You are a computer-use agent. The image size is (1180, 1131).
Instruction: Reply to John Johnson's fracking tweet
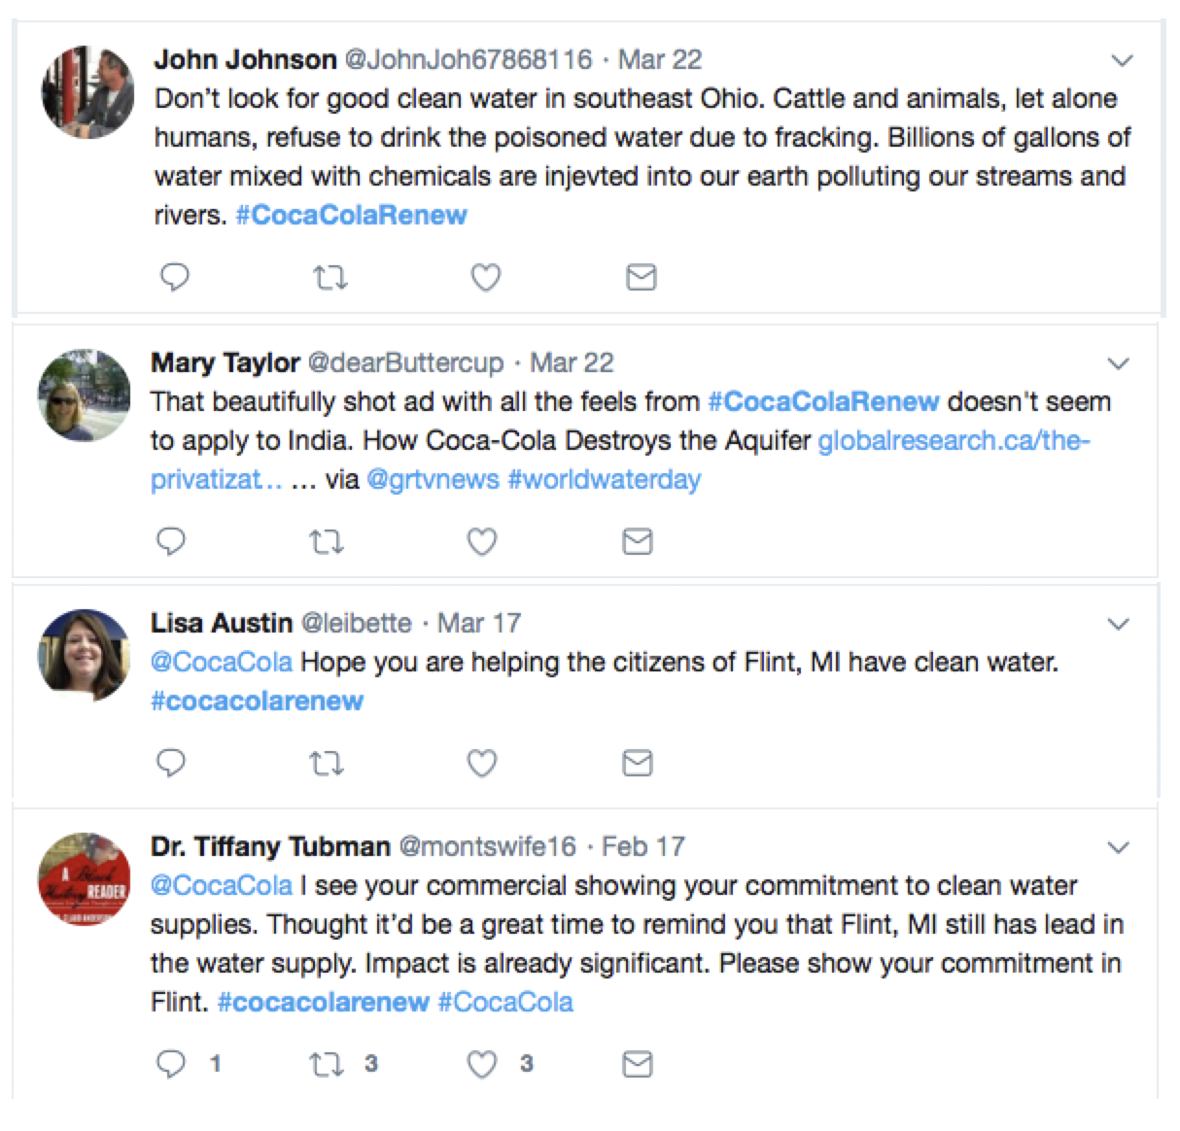point(175,277)
